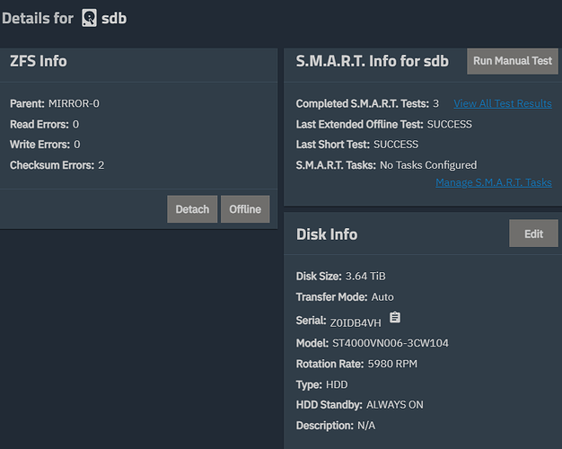Image resolution: width=562 pixels, height=449 pixels.
Task: Take the disk Offline
Action: (244, 209)
